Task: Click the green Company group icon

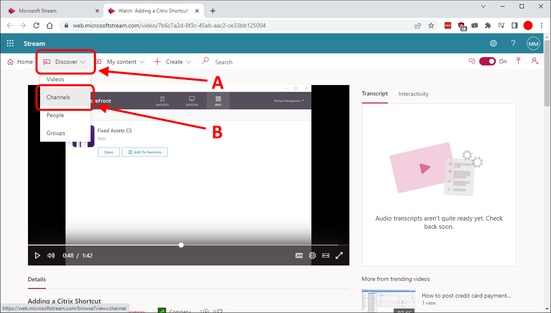Action: click(x=162, y=310)
